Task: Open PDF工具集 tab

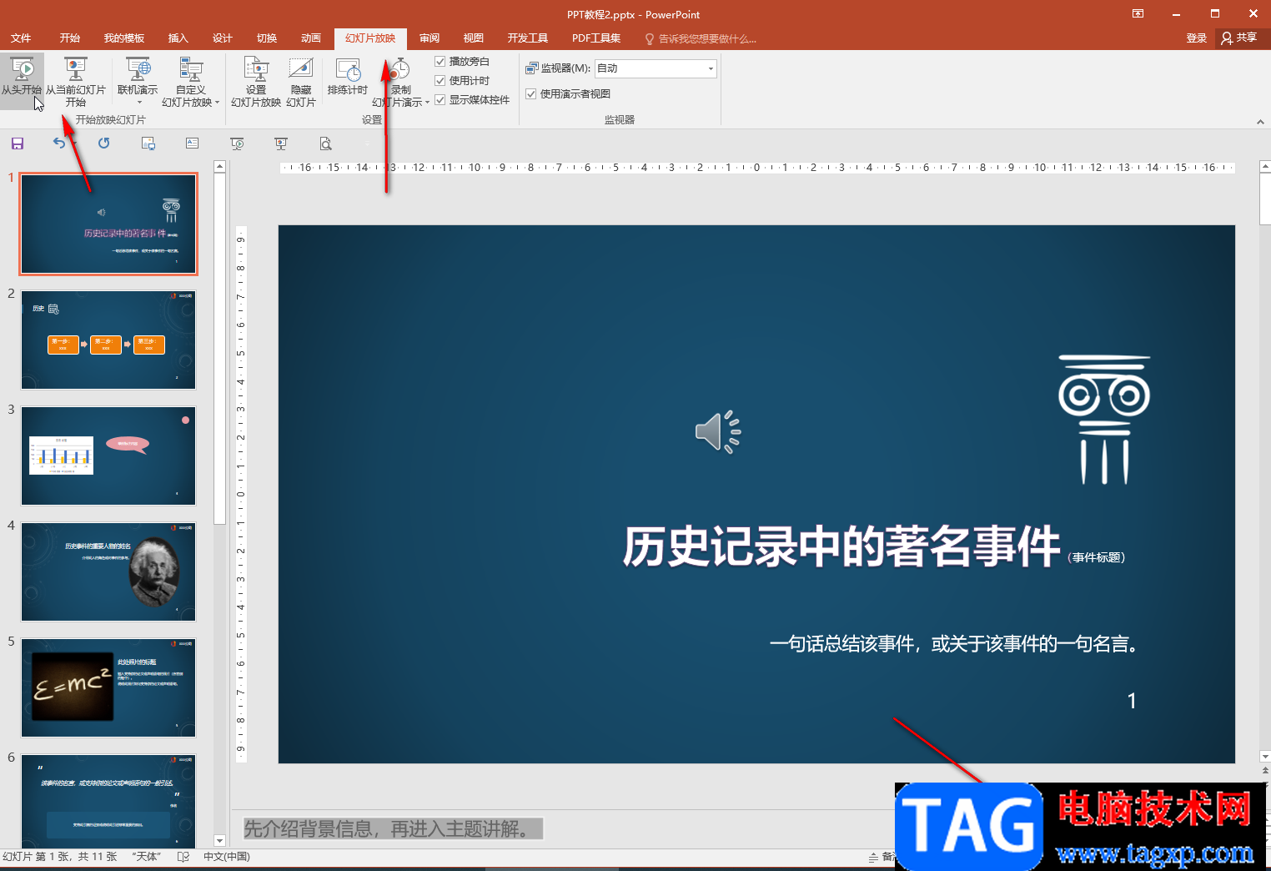Action: [x=596, y=38]
